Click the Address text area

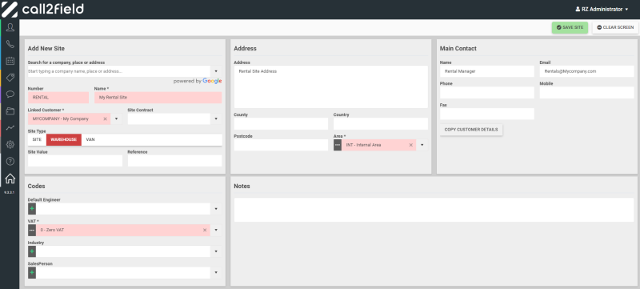pyautogui.click(x=331, y=87)
